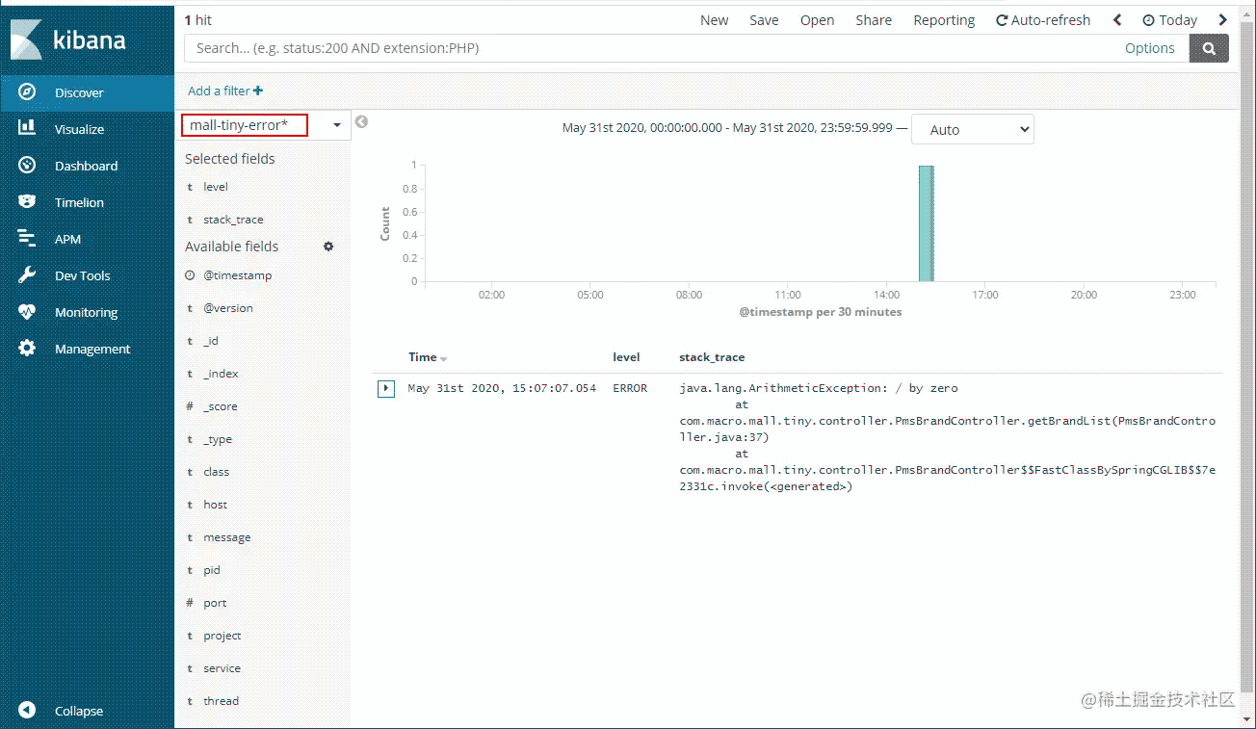
Task: Click the search magnifier button
Action: pos(1209,48)
